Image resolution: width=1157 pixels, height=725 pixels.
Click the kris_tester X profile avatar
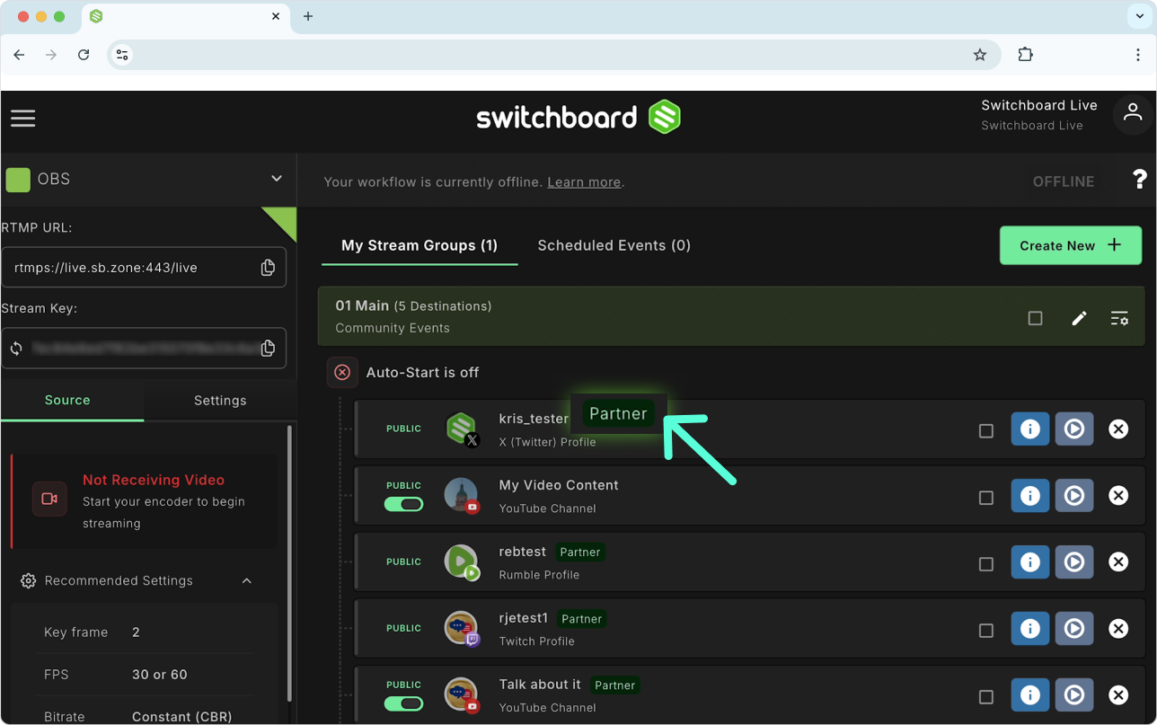click(x=462, y=429)
